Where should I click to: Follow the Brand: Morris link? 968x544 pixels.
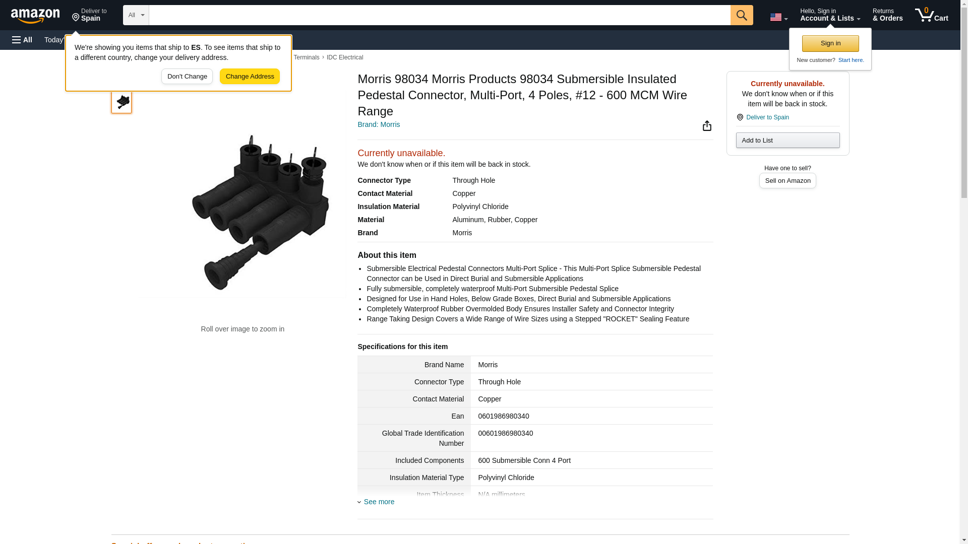coord(378,124)
